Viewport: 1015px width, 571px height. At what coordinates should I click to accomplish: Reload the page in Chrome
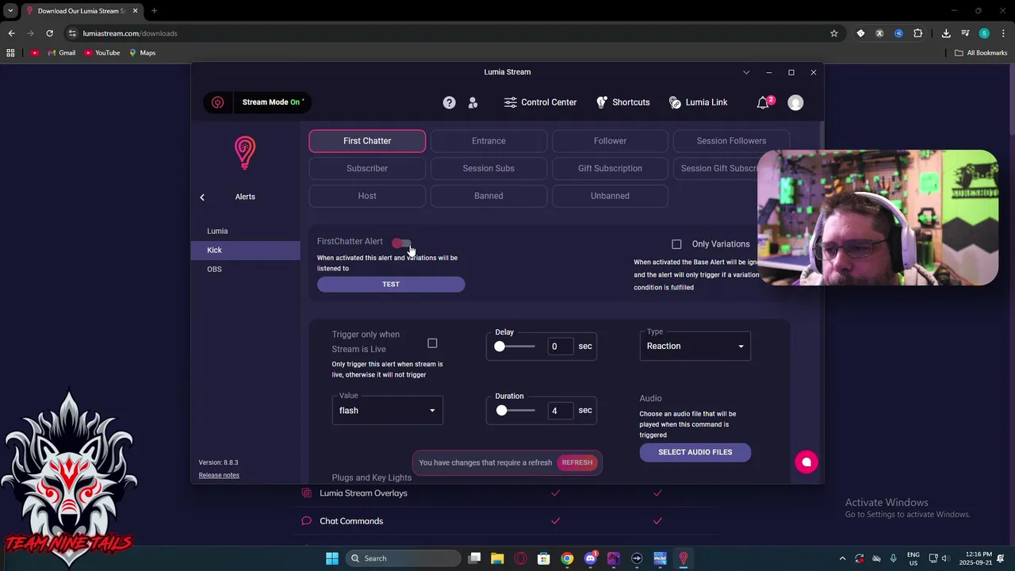coord(49,33)
